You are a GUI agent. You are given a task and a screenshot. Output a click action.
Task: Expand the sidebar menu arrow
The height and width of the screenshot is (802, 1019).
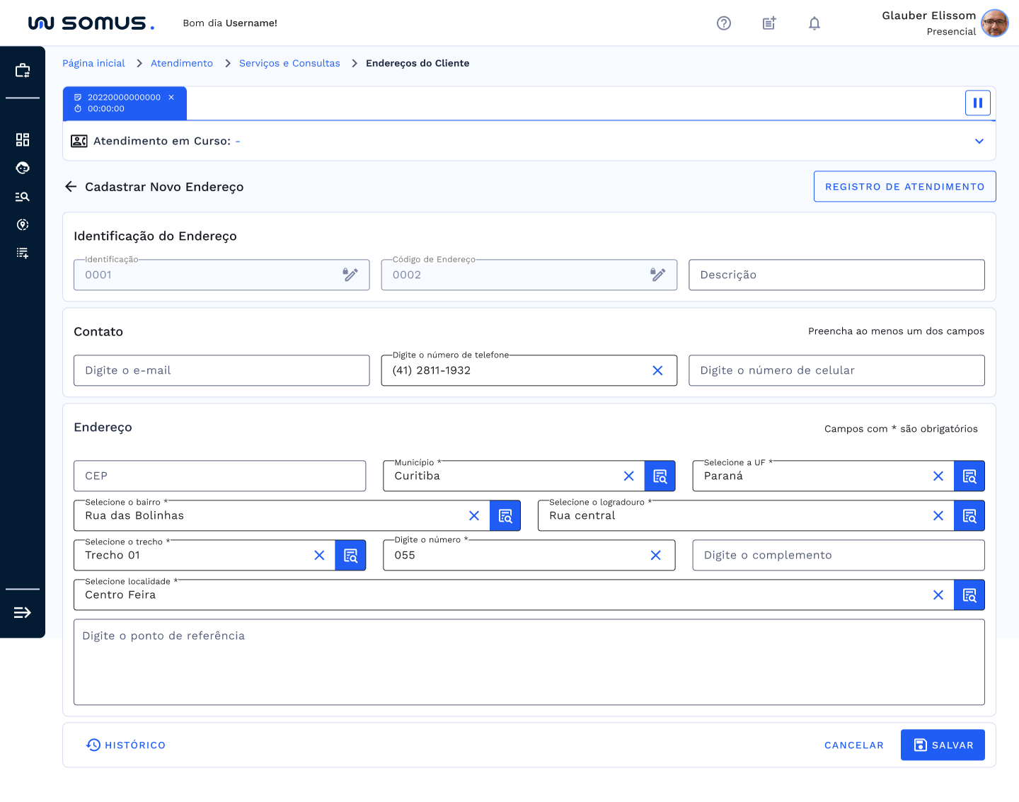point(23,612)
